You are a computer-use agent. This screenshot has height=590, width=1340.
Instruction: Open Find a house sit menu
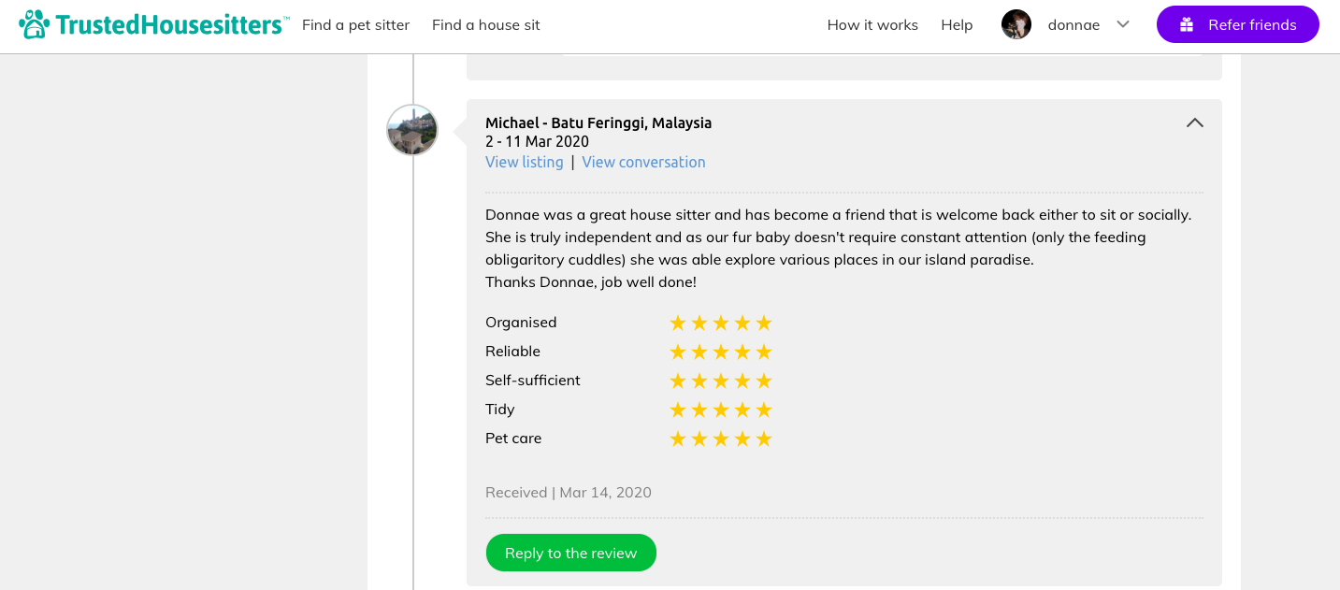click(x=486, y=25)
